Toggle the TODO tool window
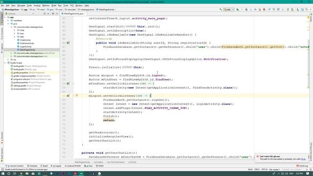The image size is (313, 176). (100, 166)
